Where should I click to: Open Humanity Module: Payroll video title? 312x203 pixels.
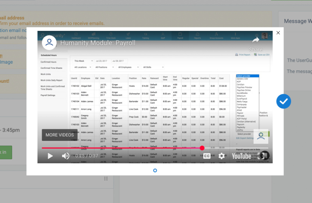click(x=98, y=43)
